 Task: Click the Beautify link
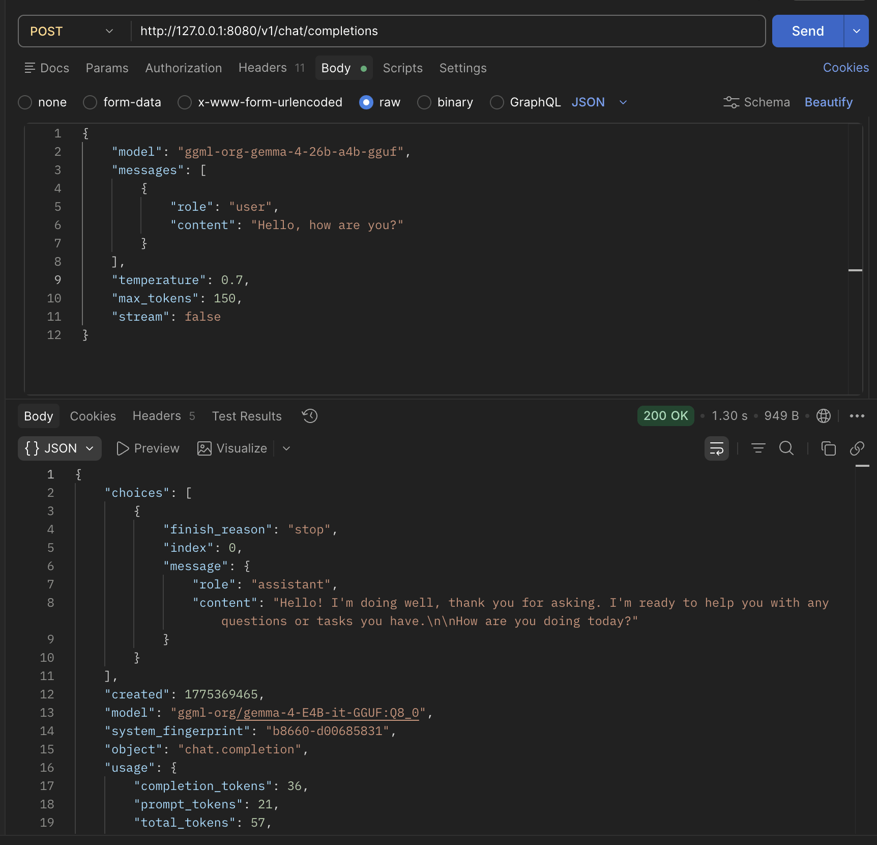828,102
